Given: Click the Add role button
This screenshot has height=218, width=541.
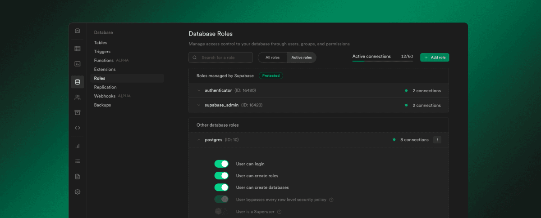Looking at the screenshot, I should click(x=435, y=58).
